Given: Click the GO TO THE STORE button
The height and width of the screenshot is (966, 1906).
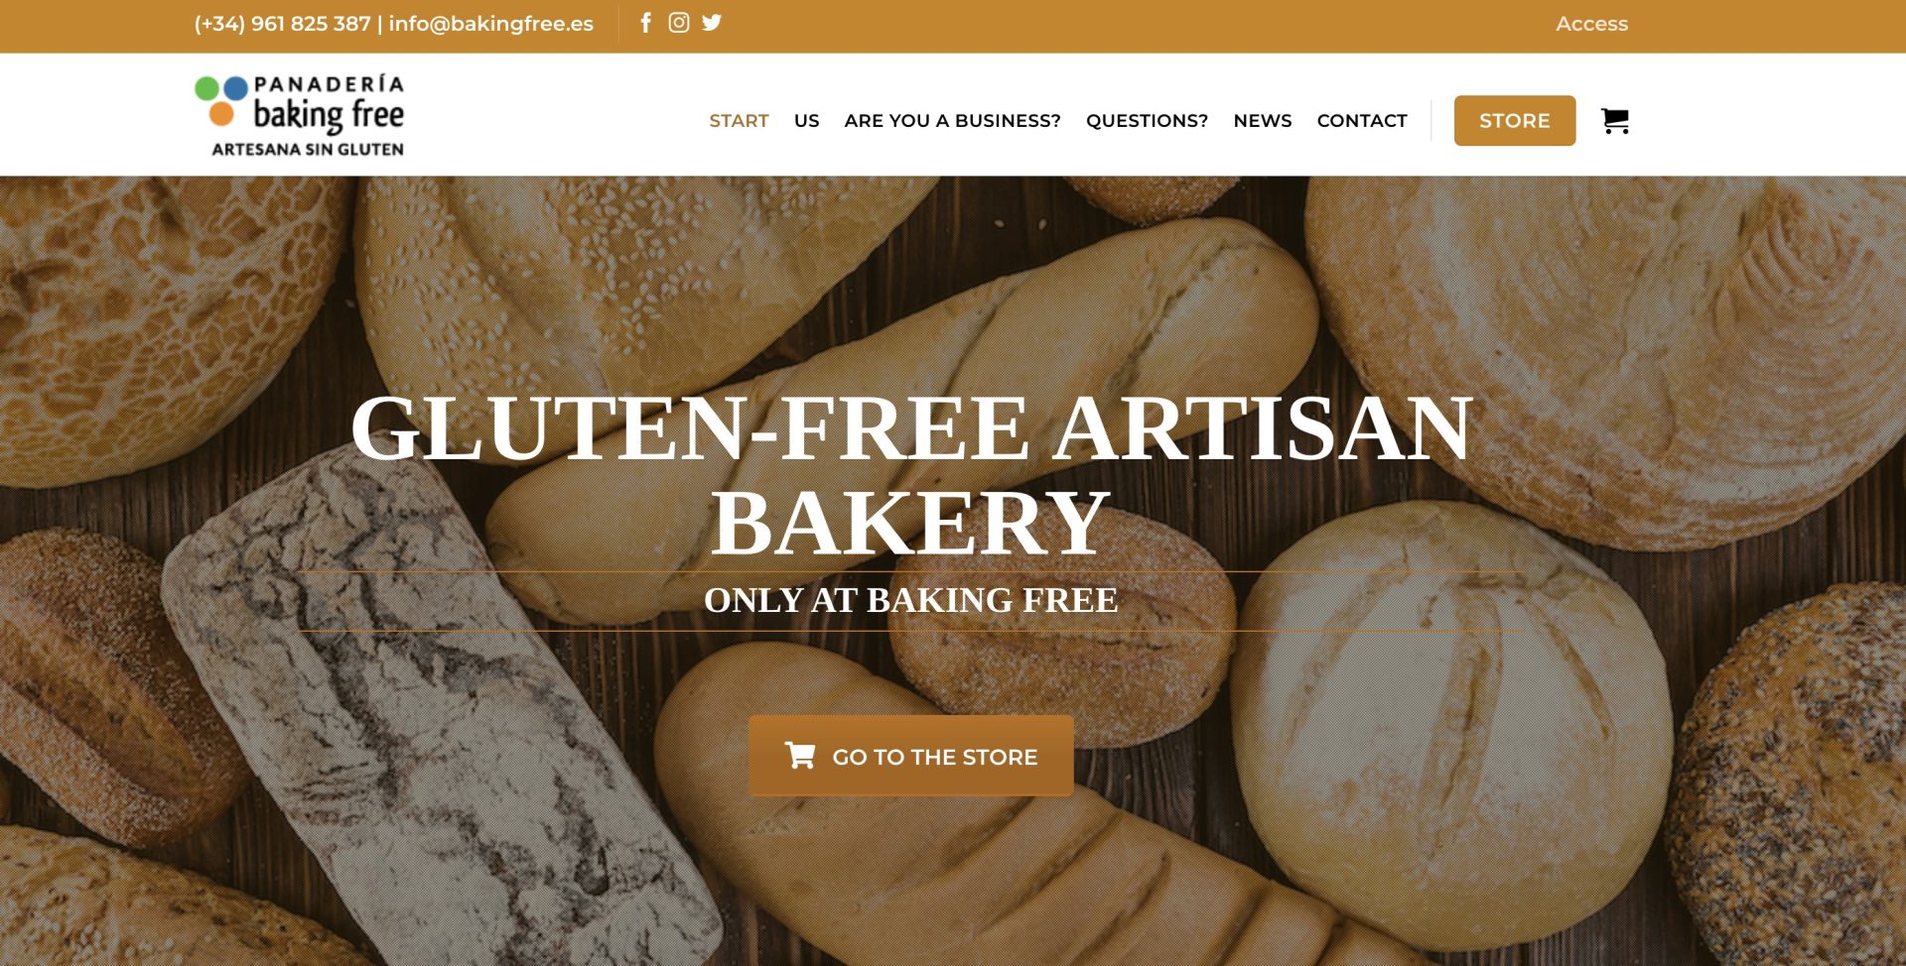Looking at the screenshot, I should click(911, 756).
